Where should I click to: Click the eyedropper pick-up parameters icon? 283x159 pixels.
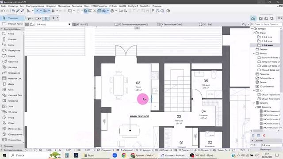click(x=18, y=11)
